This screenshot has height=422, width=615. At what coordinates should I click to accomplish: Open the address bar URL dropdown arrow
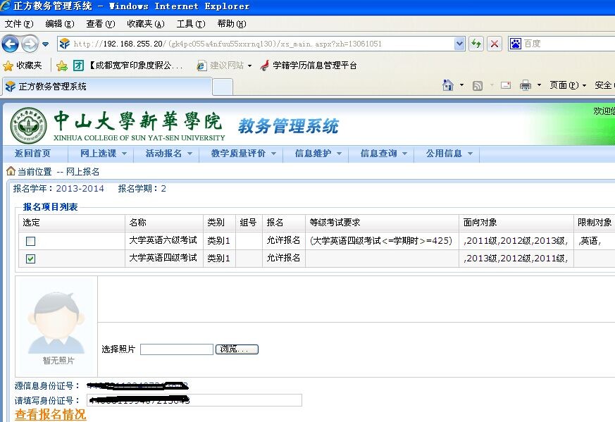(459, 44)
